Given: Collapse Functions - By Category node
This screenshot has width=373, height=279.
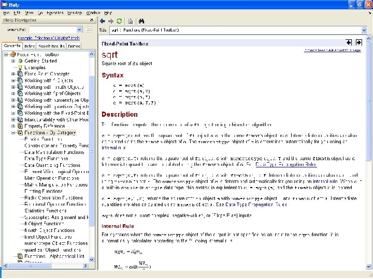Looking at the screenshot, I should pos(13,133).
